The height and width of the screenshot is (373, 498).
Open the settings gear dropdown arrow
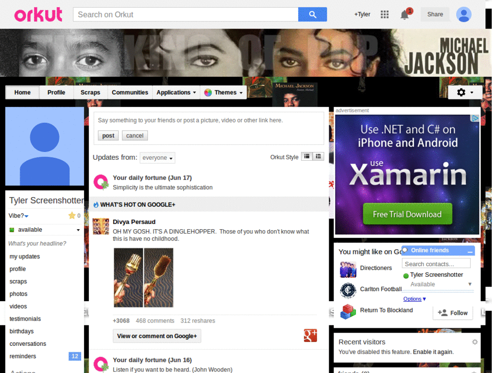[x=472, y=93]
